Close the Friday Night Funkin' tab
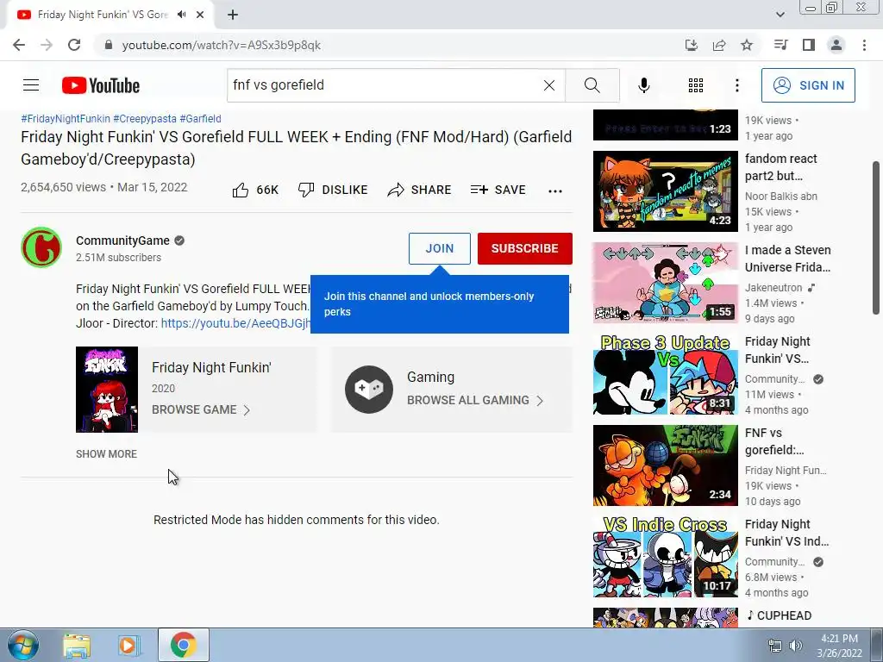 (x=200, y=15)
